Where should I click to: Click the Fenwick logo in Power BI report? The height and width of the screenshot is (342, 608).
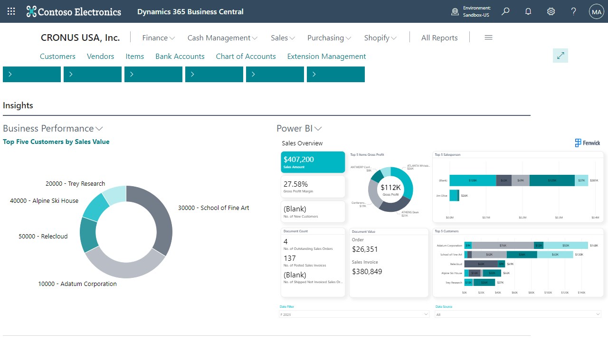(588, 142)
